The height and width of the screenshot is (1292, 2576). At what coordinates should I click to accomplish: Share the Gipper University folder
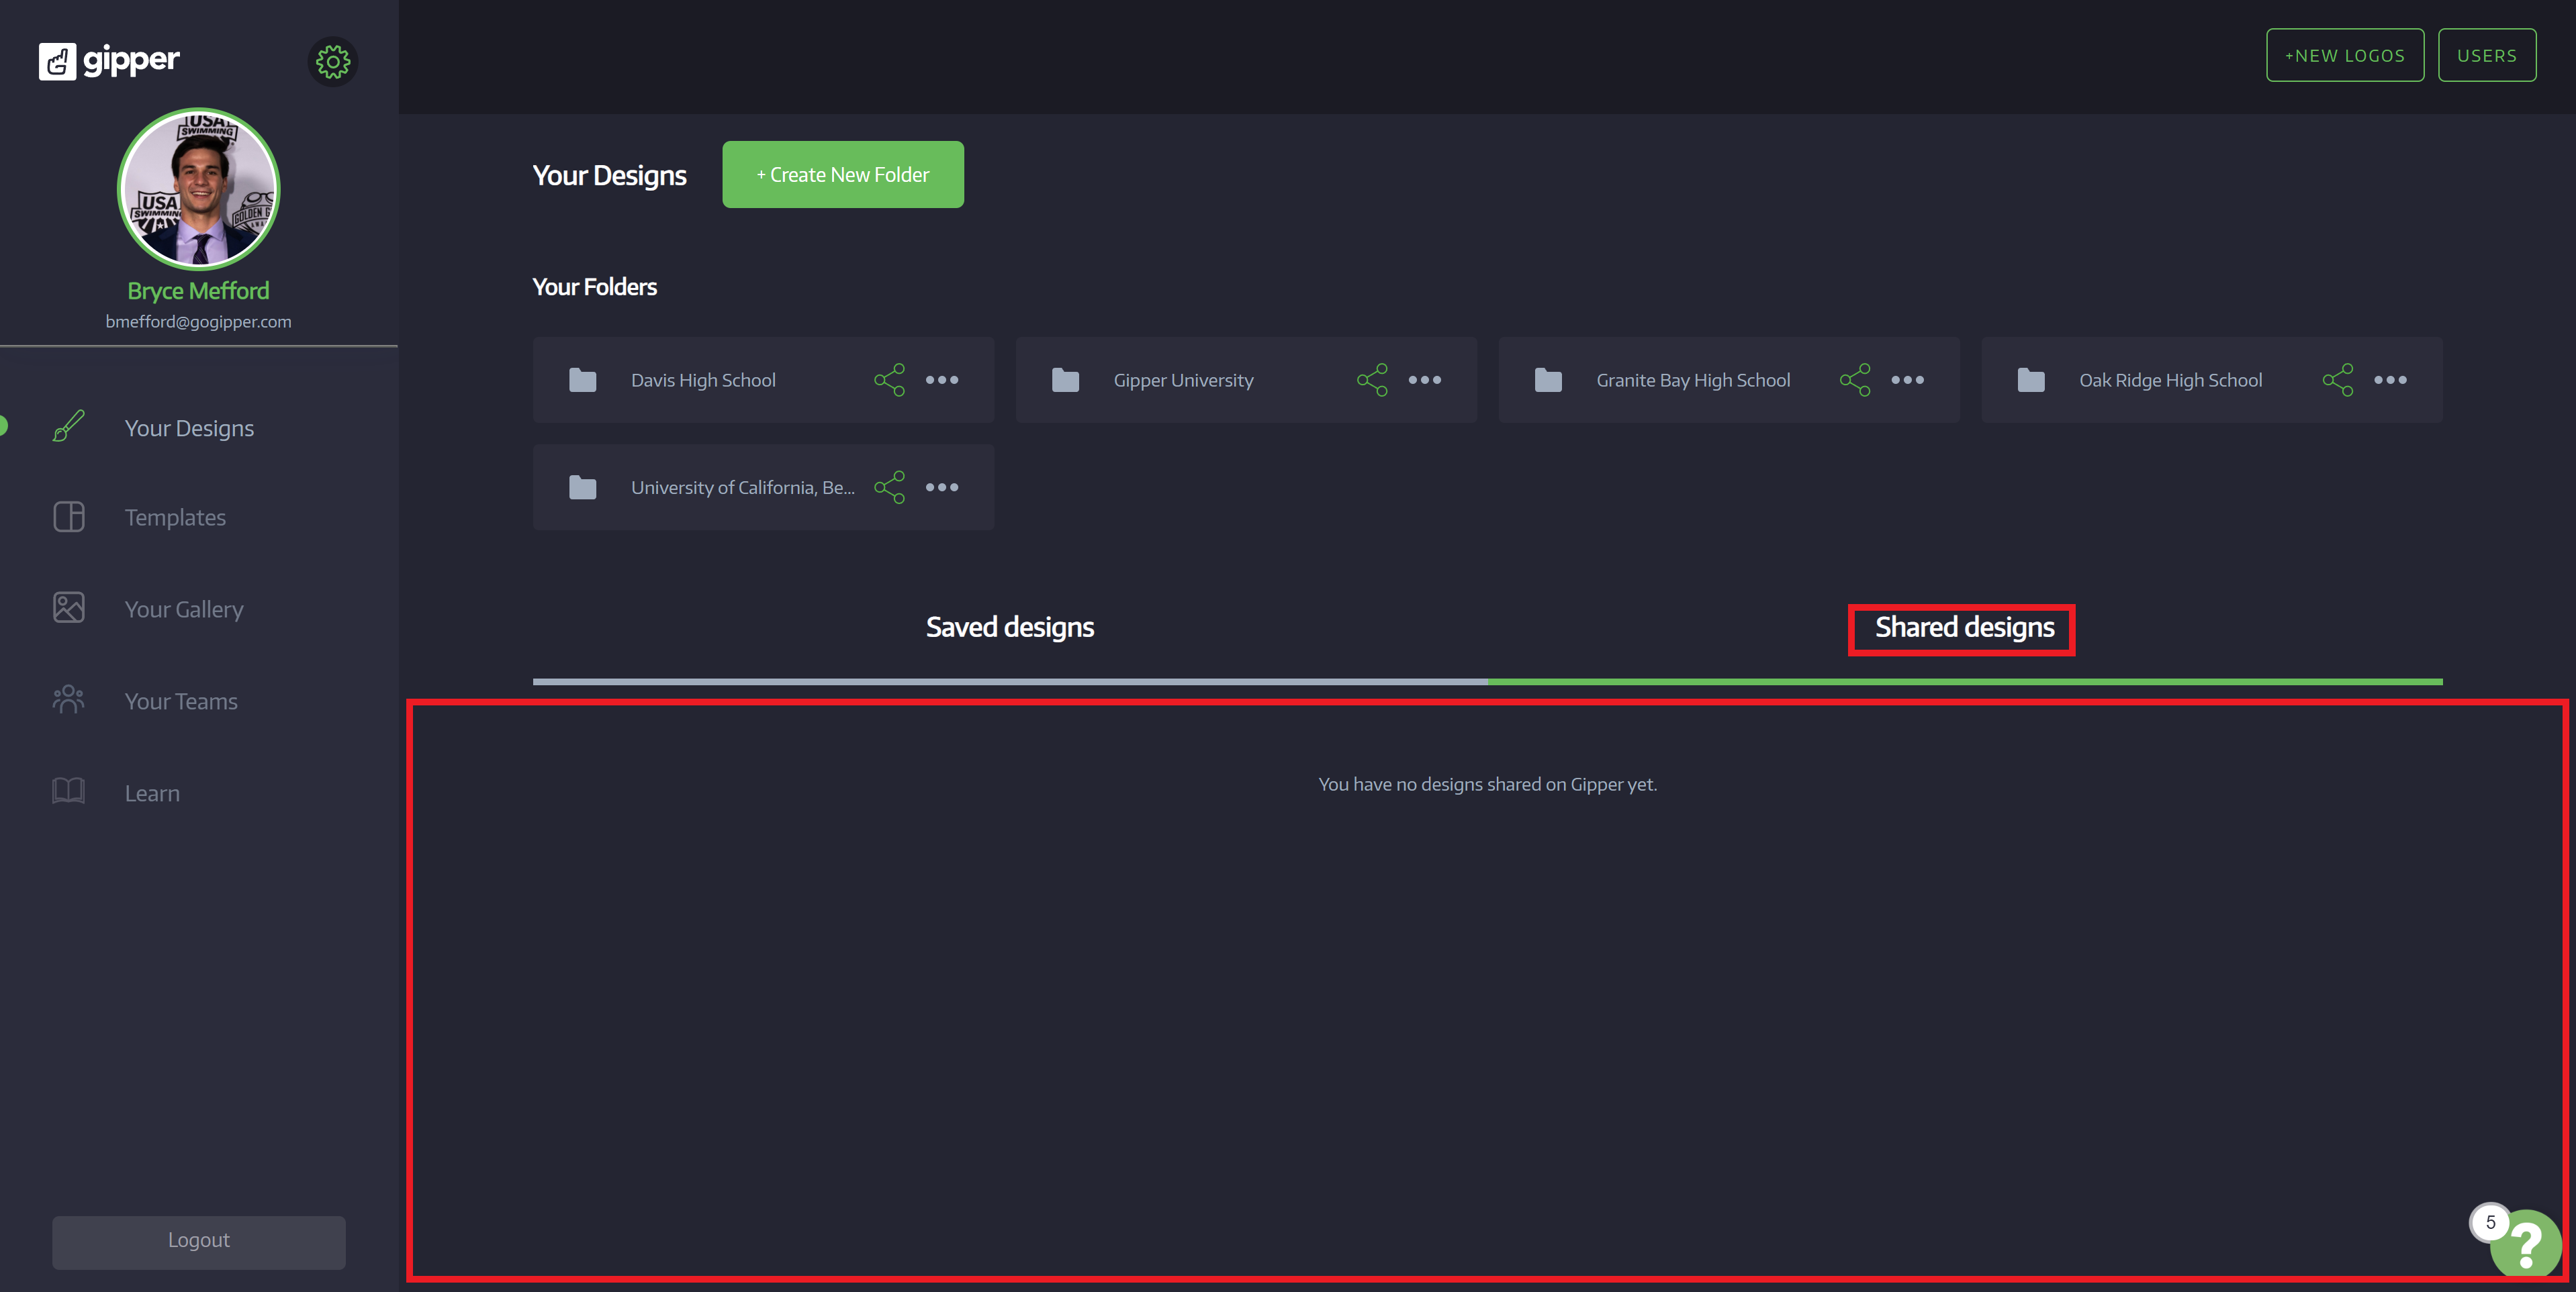click(1372, 380)
